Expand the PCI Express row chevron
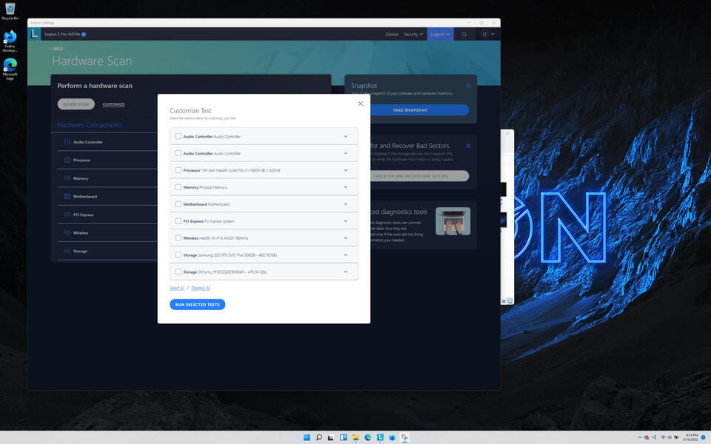The image size is (711, 444). pos(346,221)
